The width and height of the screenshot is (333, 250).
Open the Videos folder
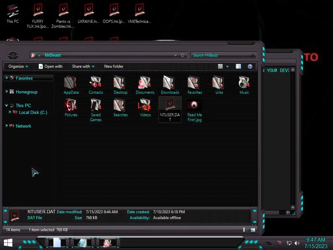coord(145,107)
